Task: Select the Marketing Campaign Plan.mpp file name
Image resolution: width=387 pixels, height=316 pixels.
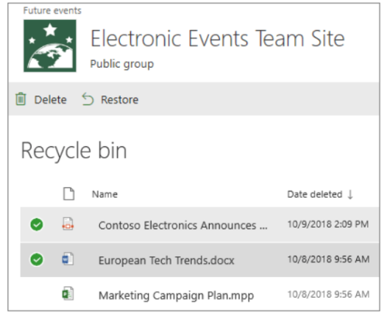Action: click(176, 295)
